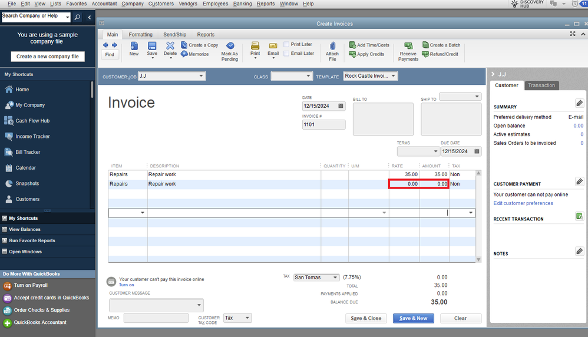Switch to the Send/Ship tab
The width and height of the screenshot is (588, 337).
(x=175, y=35)
